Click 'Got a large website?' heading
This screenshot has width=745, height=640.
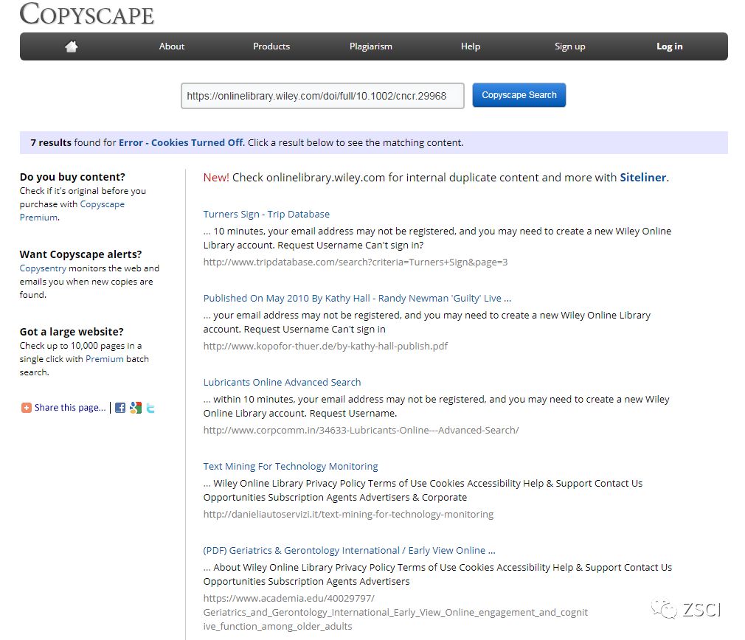(x=72, y=332)
